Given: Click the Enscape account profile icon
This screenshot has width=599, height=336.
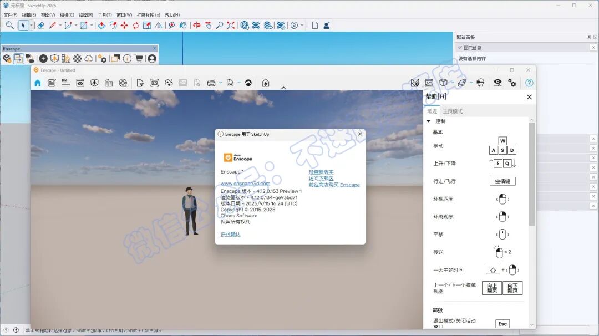Looking at the screenshot, I should click(151, 58).
